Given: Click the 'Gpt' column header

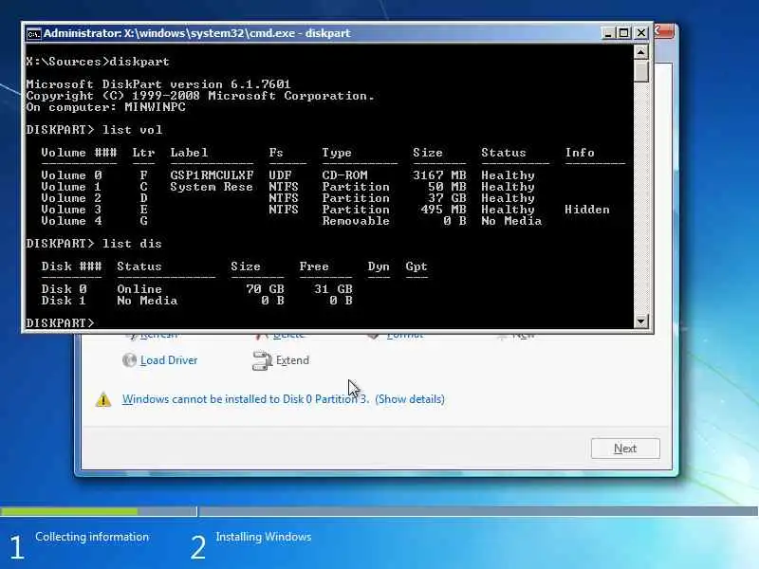Looking at the screenshot, I should tap(417, 266).
